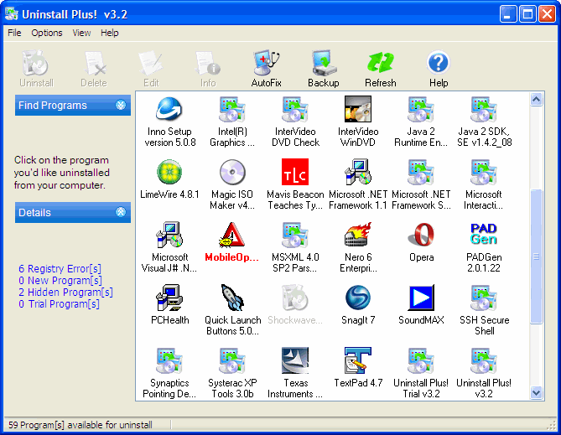Select LimeWire 4.8.1
The image size is (561, 435).
click(x=169, y=179)
